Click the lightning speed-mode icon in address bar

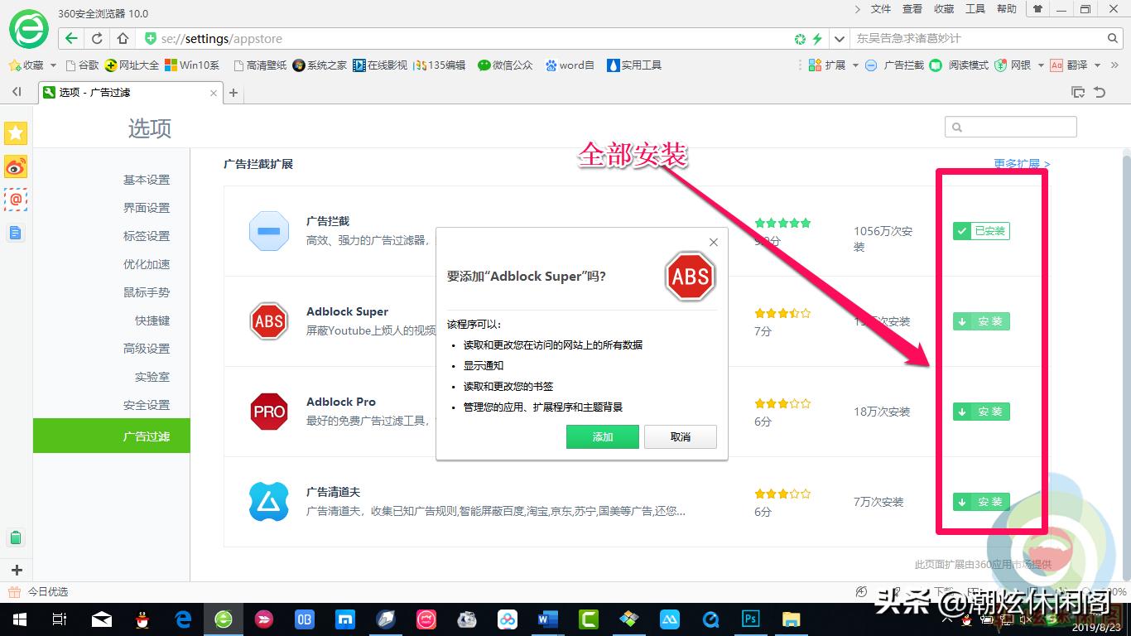tap(818, 38)
